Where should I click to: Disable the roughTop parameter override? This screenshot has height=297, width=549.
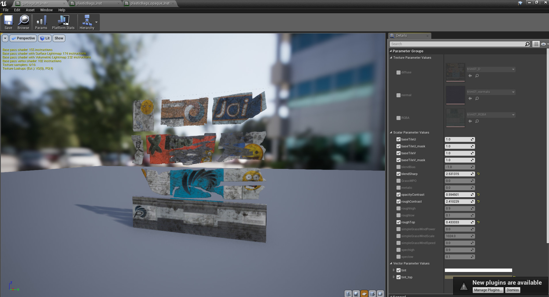click(x=398, y=222)
